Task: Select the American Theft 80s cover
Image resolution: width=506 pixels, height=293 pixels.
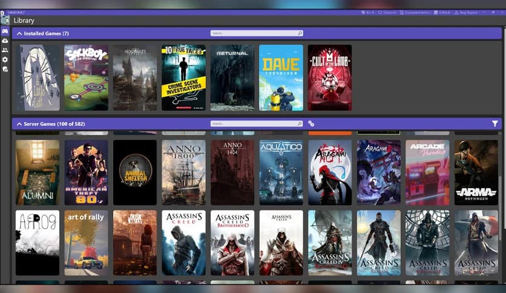Action: (x=86, y=173)
